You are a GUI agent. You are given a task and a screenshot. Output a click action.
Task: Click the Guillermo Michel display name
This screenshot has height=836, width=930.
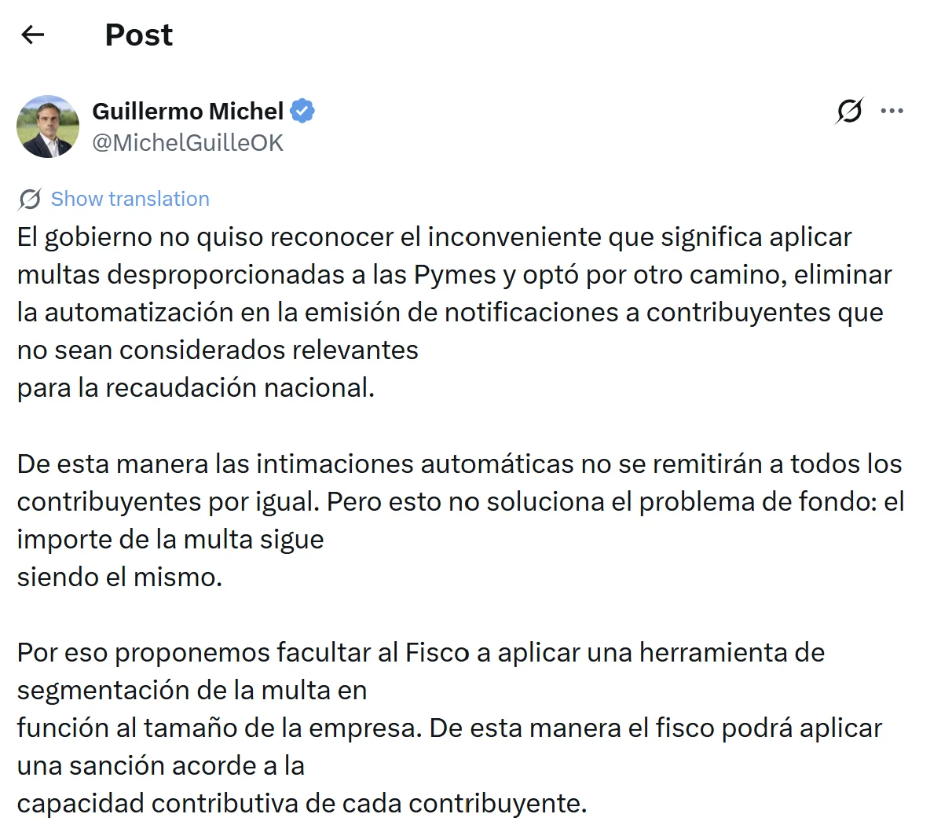tap(189, 111)
